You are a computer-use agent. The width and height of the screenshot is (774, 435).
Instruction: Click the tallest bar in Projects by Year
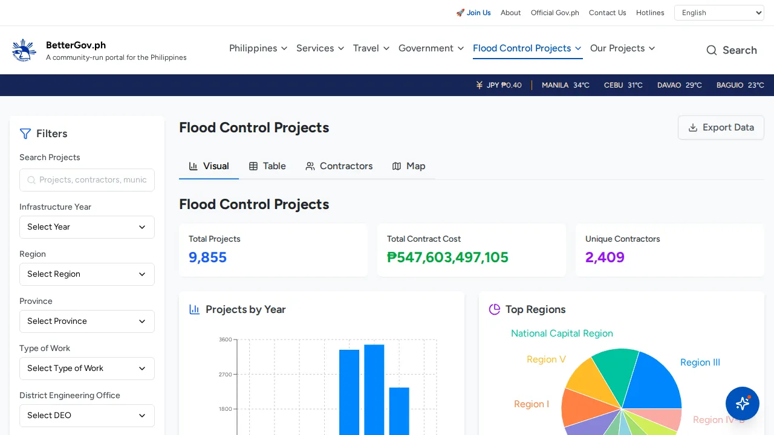374,390
